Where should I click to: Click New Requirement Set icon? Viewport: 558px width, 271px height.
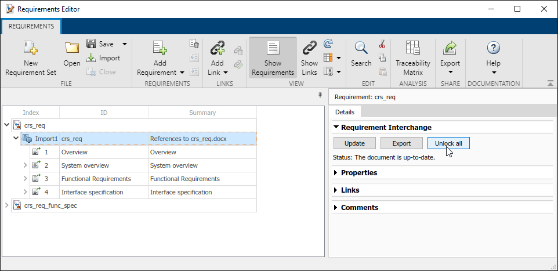(x=31, y=49)
